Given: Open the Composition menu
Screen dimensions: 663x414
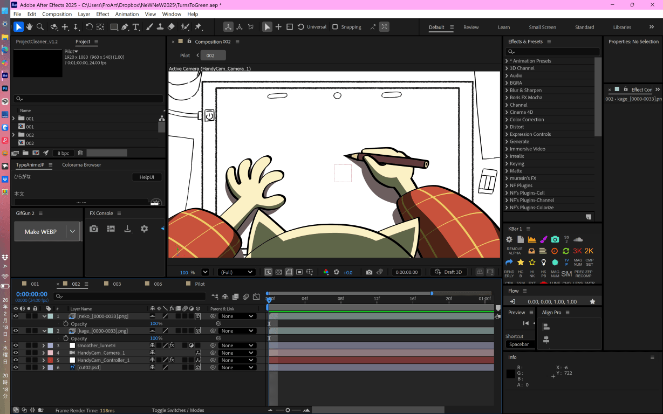Looking at the screenshot, I should click(x=57, y=14).
